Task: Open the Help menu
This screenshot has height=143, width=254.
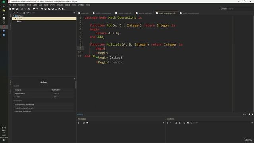Action: tap(88, 5)
